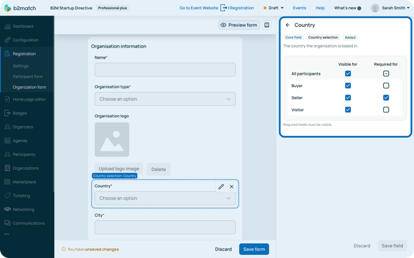Click Discard in Country field panel
414x258 pixels.
(361, 246)
